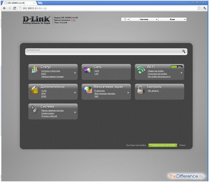Click the Контроль padlock icon
This screenshot has width=209, height=182.
tap(141, 90)
